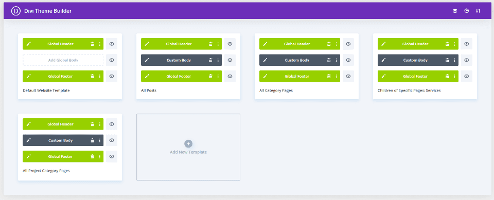This screenshot has height=200, width=494.
Task: Edit Custom Body pencil in All Project Category Pages
Action: point(29,140)
